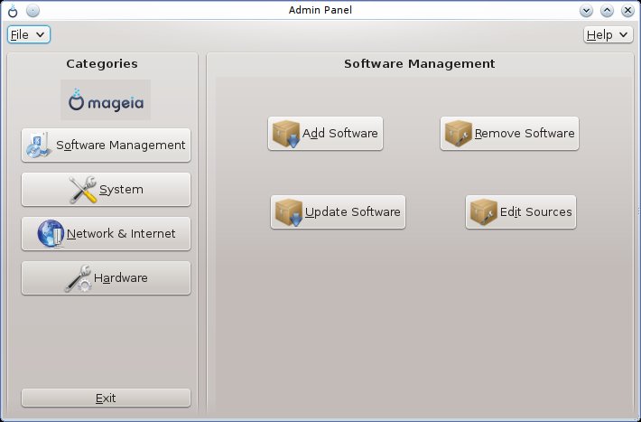The height and width of the screenshot is (422, 641).
Task: Launch Add Software
Action: (325, 134)
